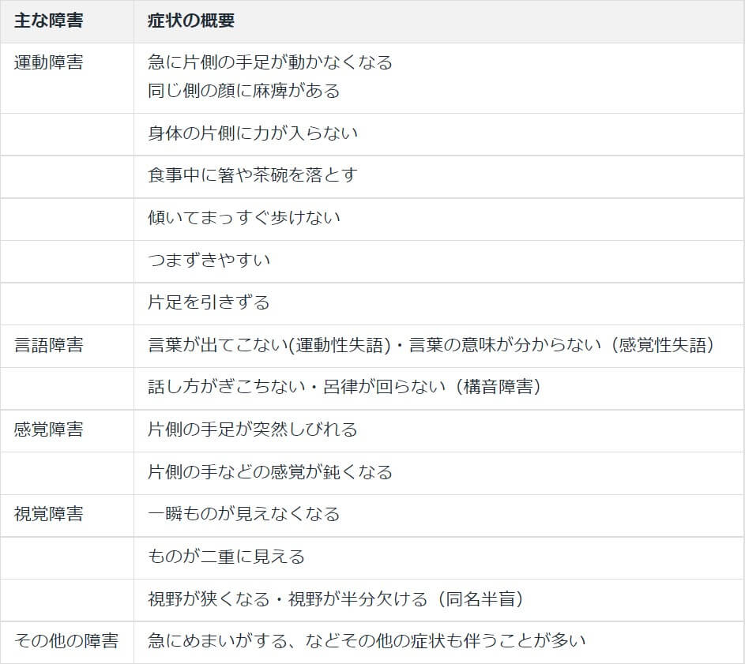This screenshot has width=745, height=664.
Task: Select the 運動障害 row label
Action: point(48,63)
